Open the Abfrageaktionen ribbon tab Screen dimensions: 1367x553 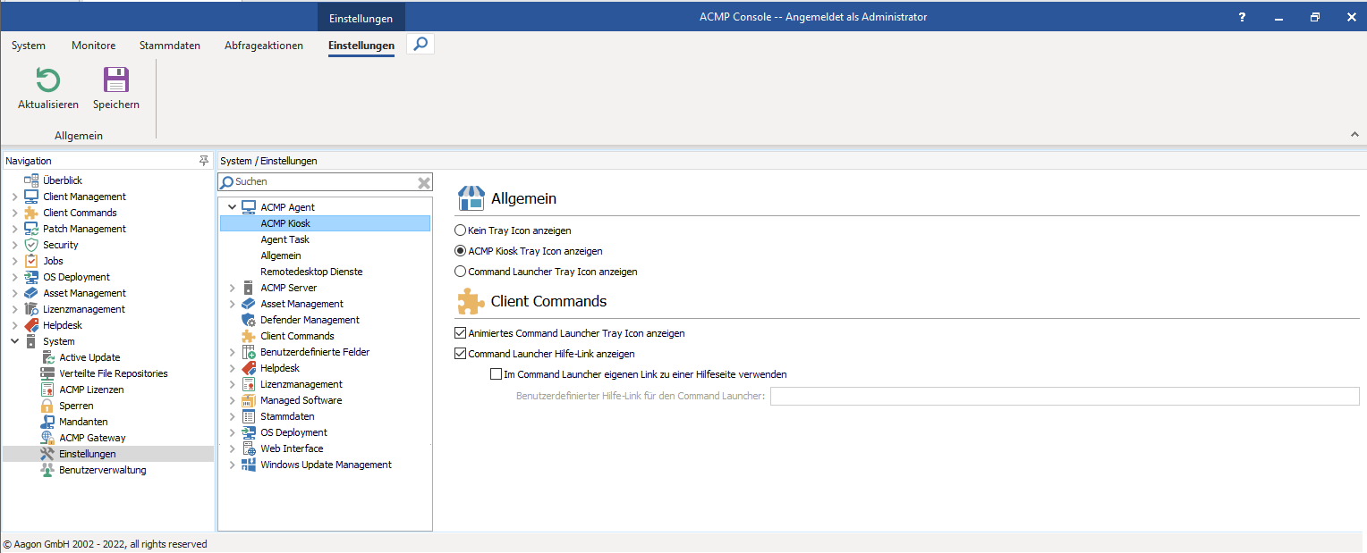(264, 46)
